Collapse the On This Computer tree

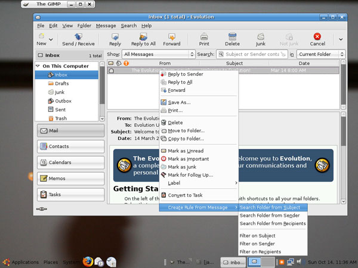point(38,66)
